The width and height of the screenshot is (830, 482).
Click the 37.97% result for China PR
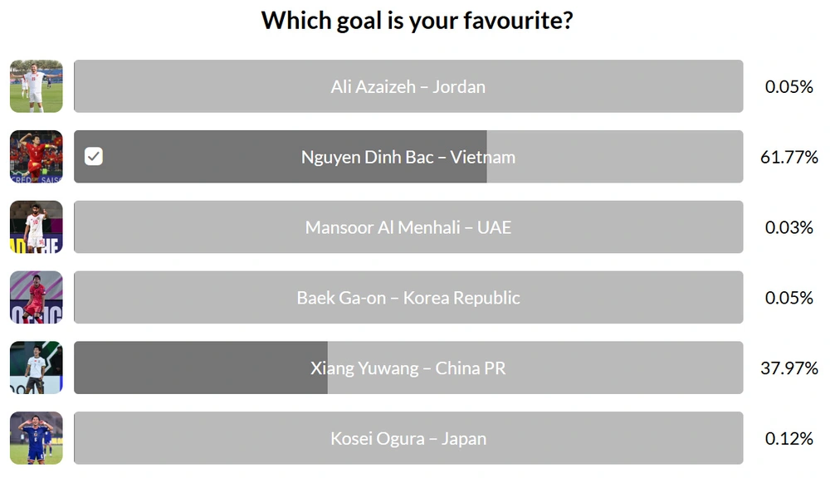pyautogui.click(x=788, y=368)
